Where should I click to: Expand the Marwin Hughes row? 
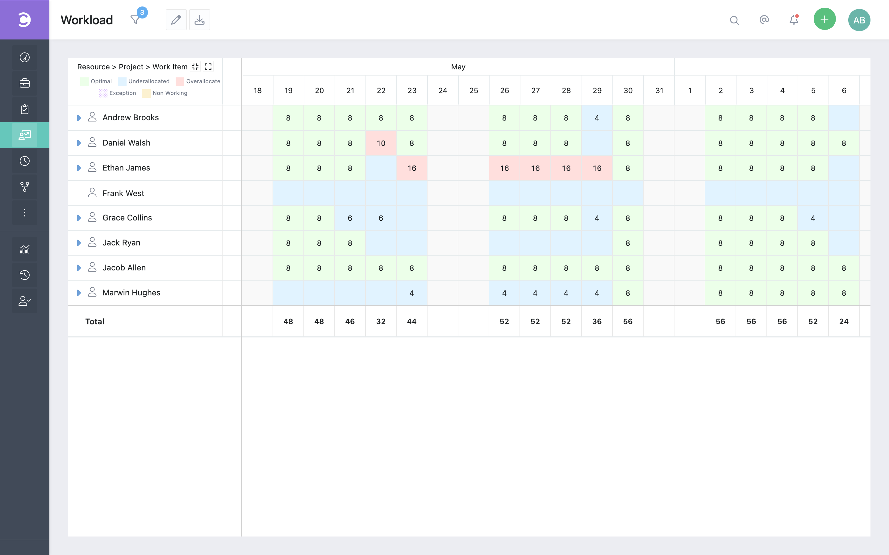(79, 293)
